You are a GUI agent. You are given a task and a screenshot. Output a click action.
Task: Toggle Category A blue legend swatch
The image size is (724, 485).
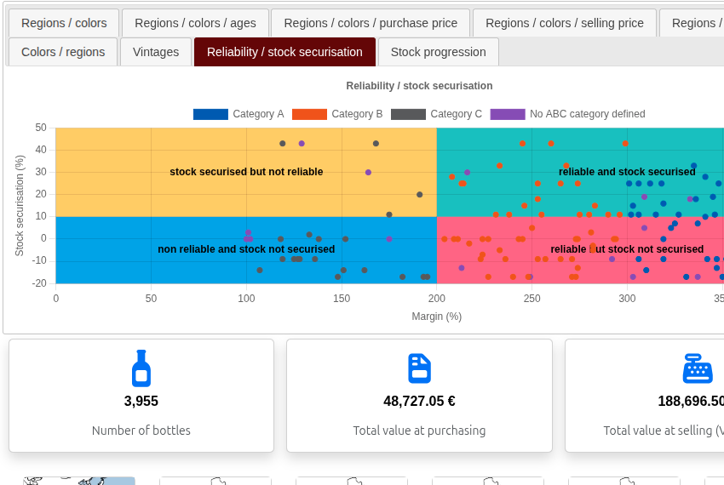(210, 114)
